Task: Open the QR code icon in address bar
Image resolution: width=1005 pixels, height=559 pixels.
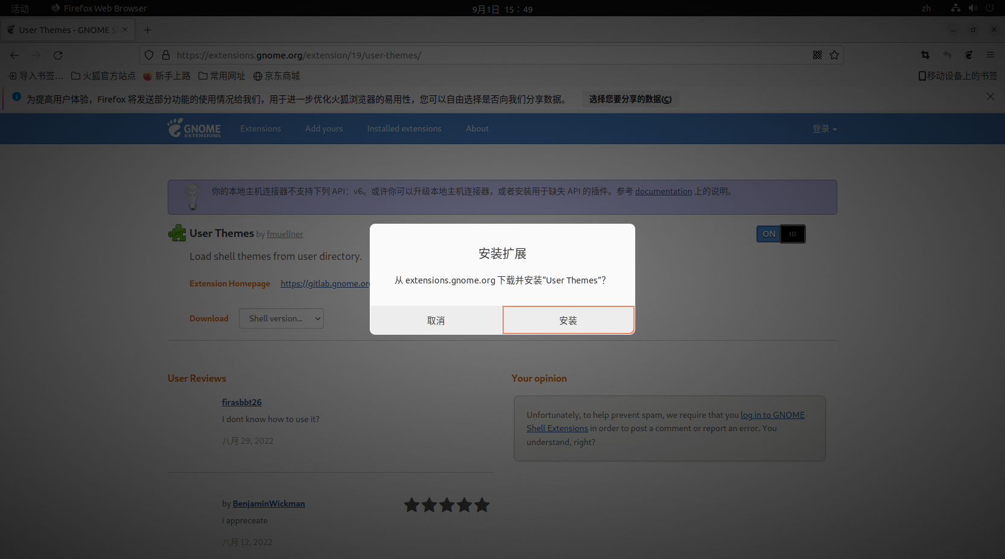Action: click(817, 55)
